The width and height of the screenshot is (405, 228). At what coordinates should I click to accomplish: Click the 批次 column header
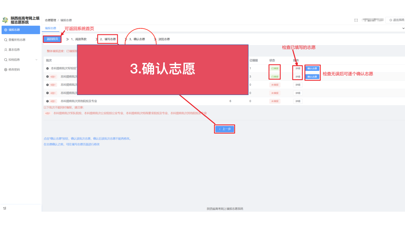[49, 60]
